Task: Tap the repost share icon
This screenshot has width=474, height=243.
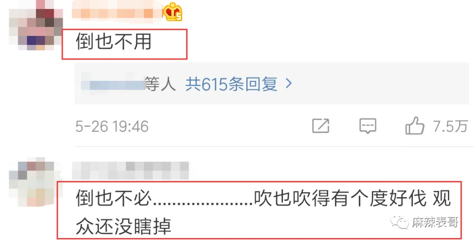Action: (x=321, y=126)
